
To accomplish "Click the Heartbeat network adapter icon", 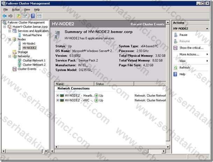I will click(62, 96).
